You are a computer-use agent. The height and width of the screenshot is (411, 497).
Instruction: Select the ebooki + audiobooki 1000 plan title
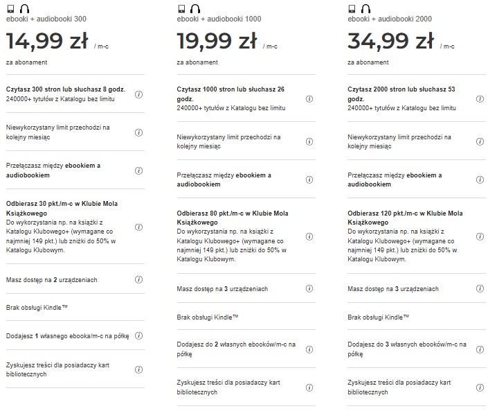click(219, 19)
